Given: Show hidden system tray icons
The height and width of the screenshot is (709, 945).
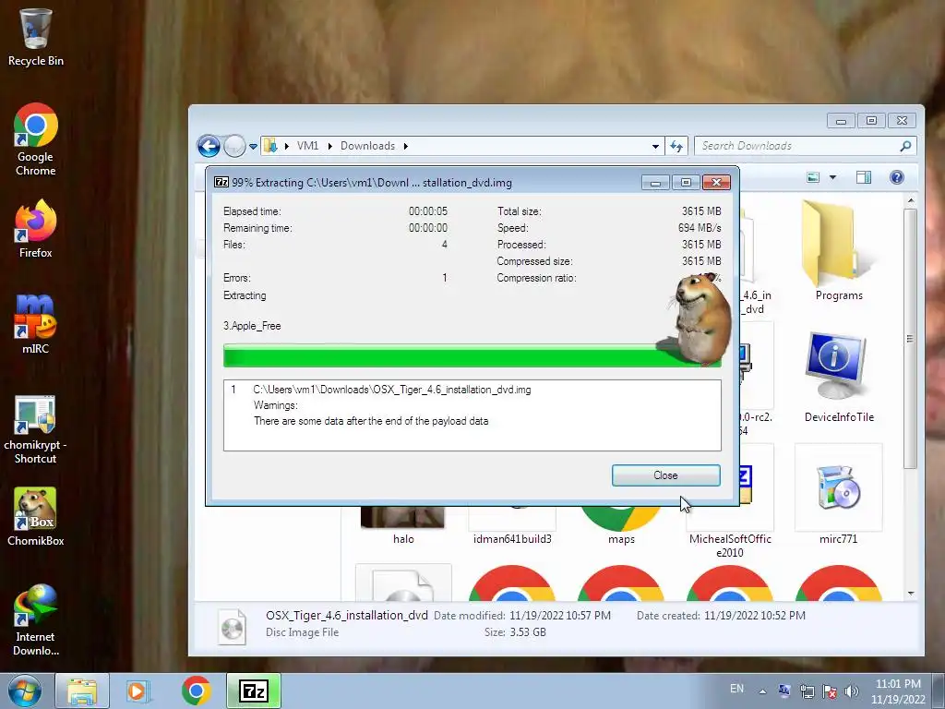Looking at the screenshot, I should coord(762,691).
